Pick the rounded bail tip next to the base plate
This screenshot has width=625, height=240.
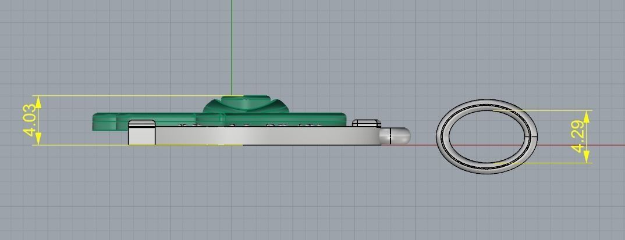click(394, 136)
